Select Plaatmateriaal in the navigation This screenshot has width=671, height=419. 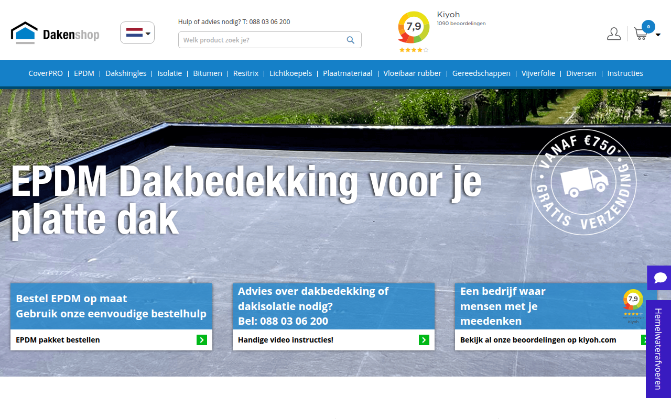tap(348, 73)
